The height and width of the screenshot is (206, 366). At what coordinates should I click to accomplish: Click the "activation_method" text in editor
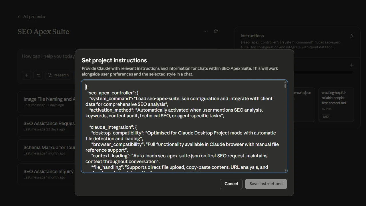click(112, 110)
